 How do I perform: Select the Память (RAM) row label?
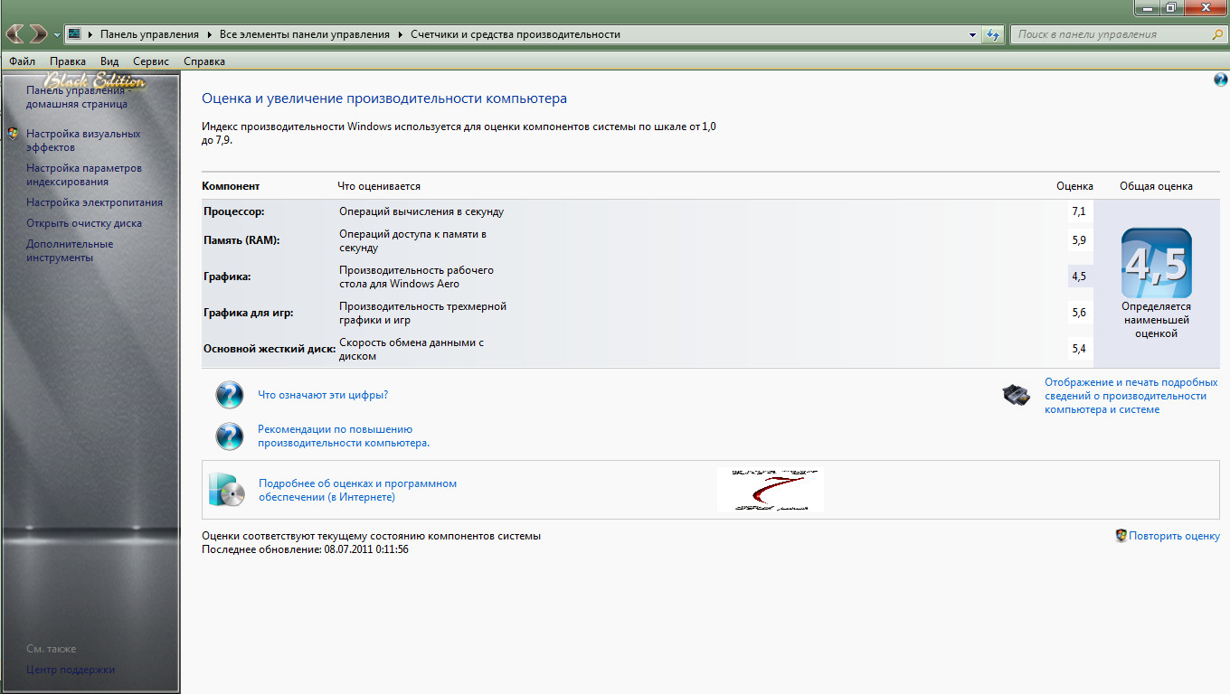click(242, 240)
